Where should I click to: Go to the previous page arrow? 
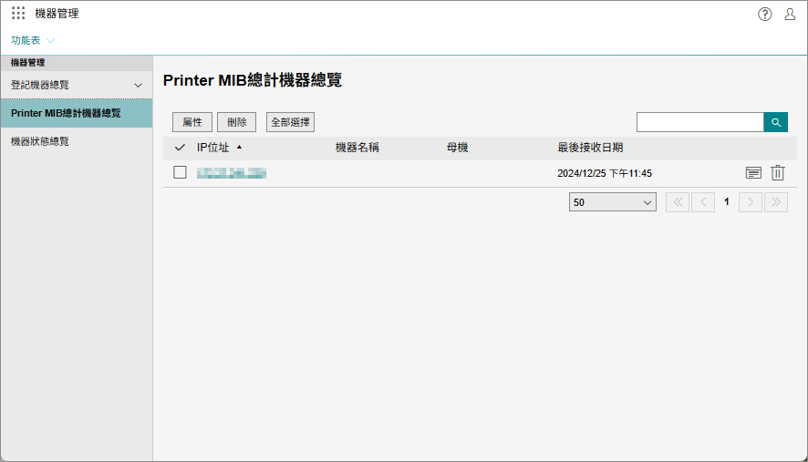coord(702,202)
